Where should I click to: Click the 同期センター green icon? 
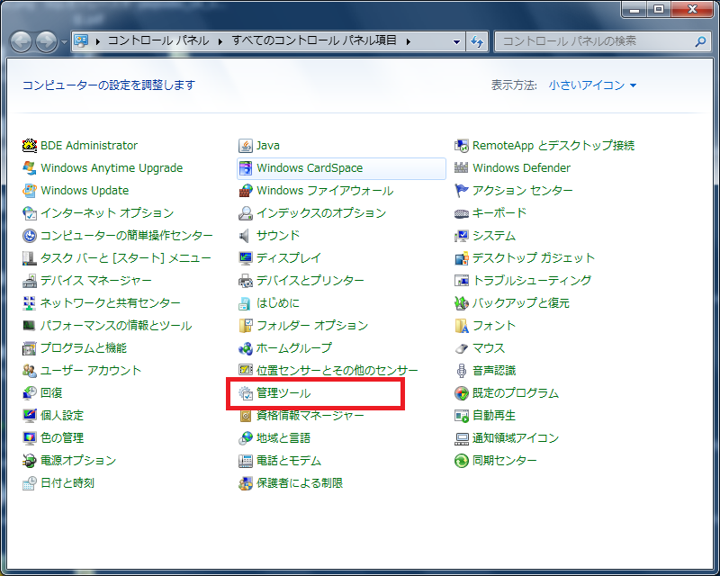(x=461, y=461)
